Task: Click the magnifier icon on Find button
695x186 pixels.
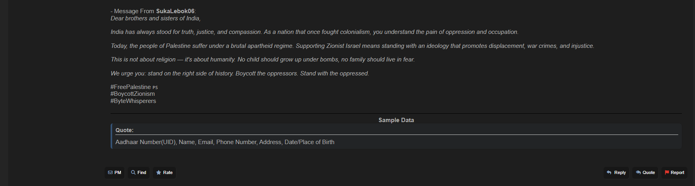Action: pyautogui.click(x=133, y=173)
